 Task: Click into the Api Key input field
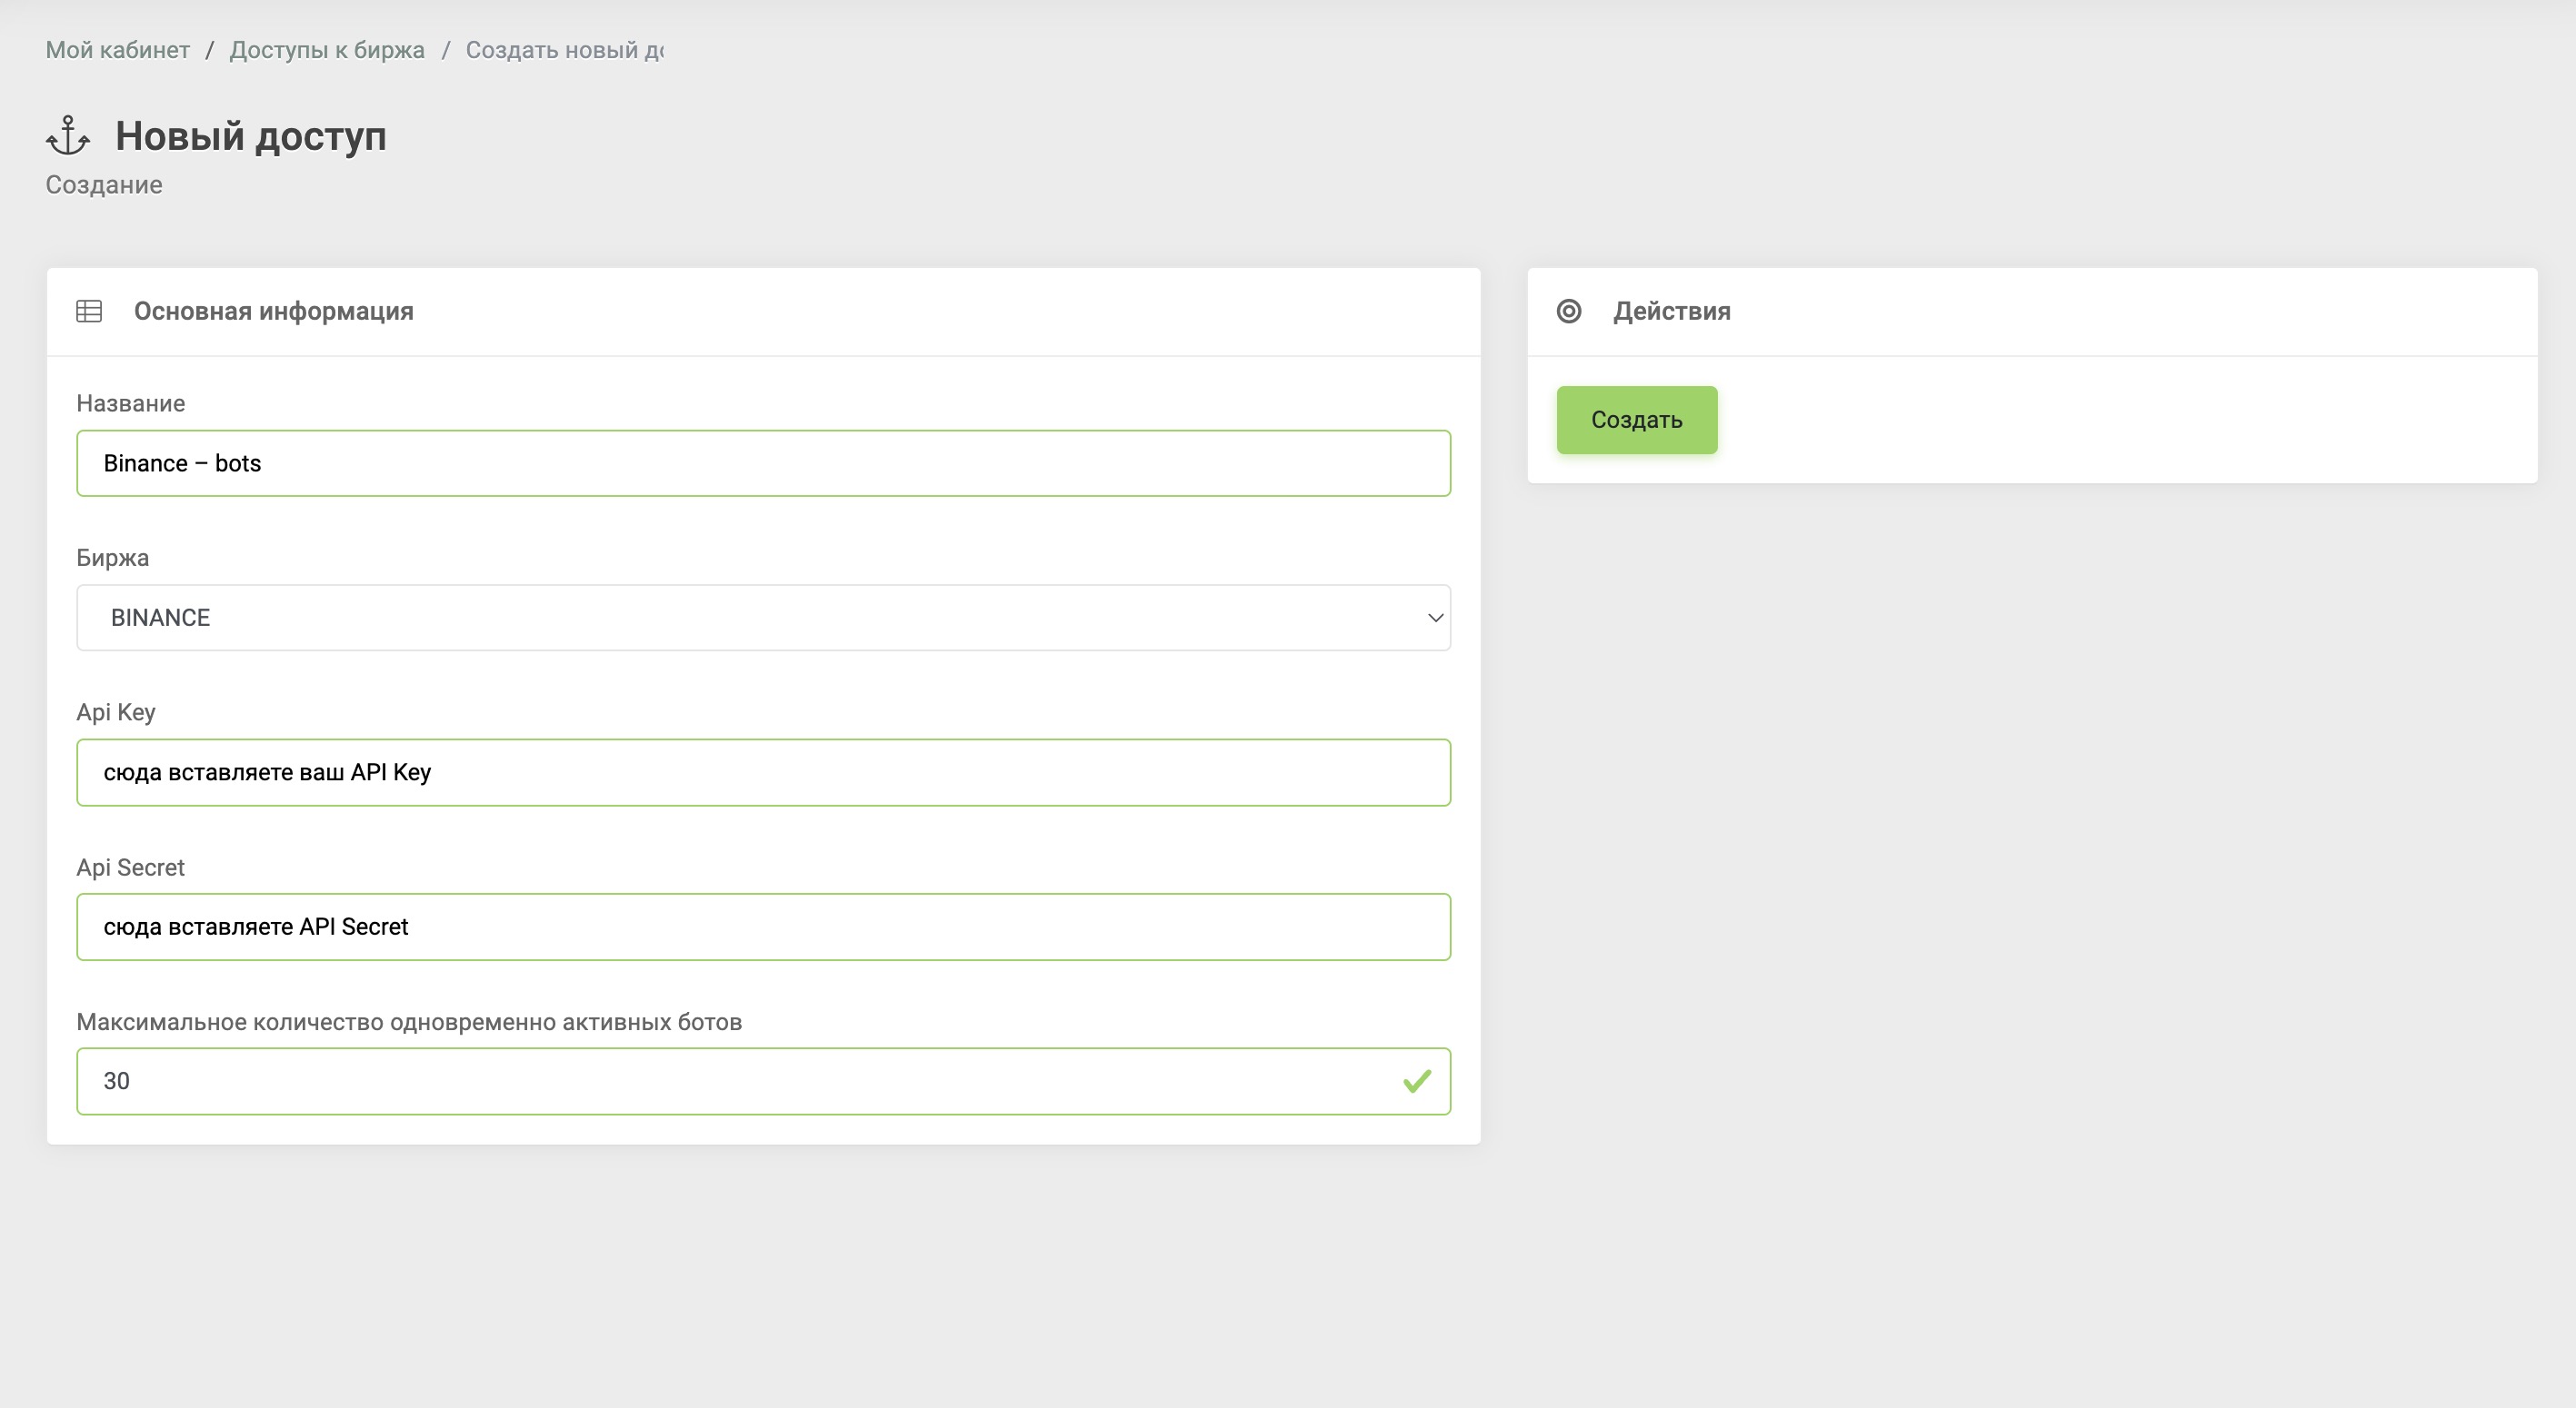point(764,772)
